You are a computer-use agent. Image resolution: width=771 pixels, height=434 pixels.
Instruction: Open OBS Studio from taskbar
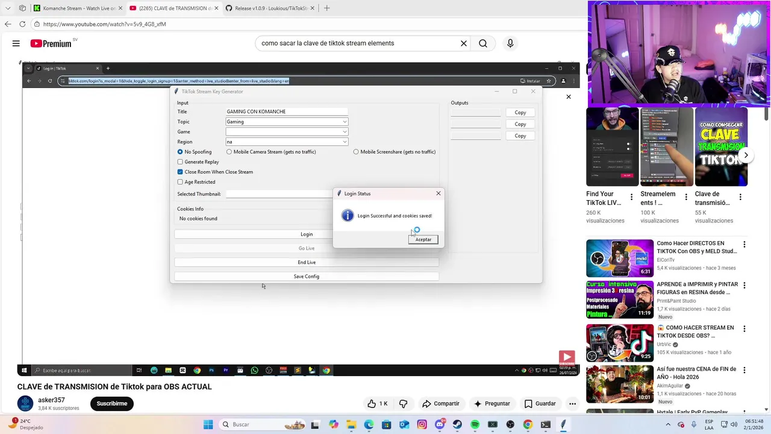pyautogui.click(x=510, y=424)
